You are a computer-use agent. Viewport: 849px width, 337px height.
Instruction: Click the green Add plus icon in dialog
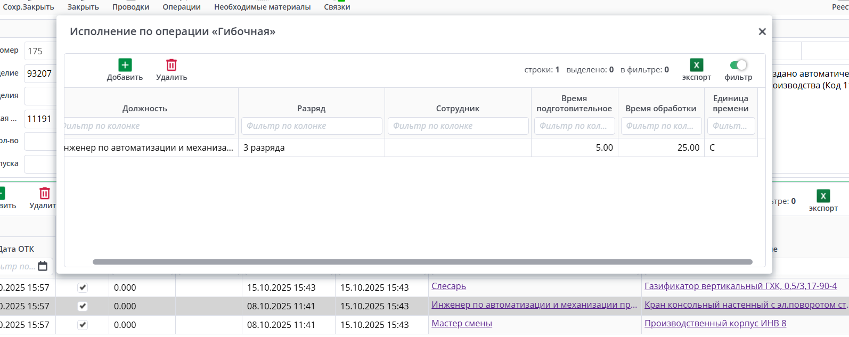point(125,65)
